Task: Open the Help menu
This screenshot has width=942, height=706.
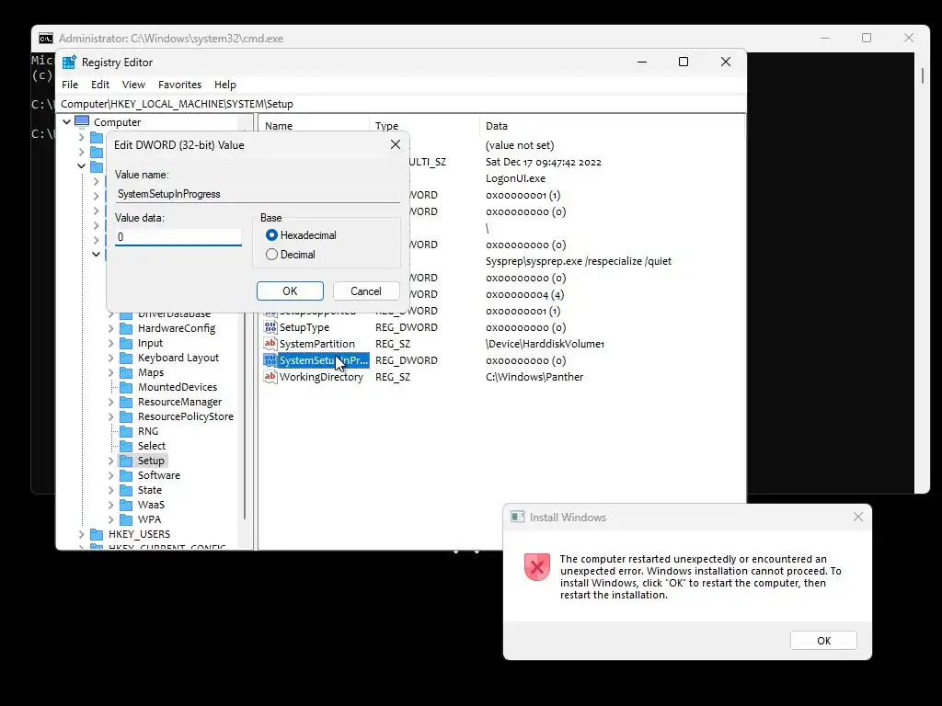Action: tap(225, 85)
